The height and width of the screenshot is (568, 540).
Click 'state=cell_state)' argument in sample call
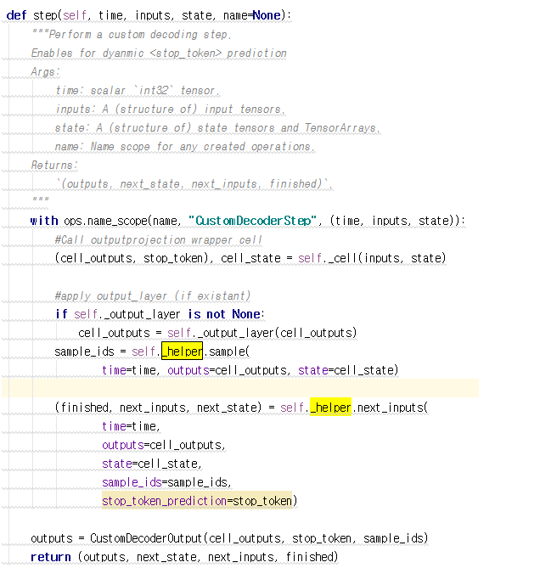[348, 370]
